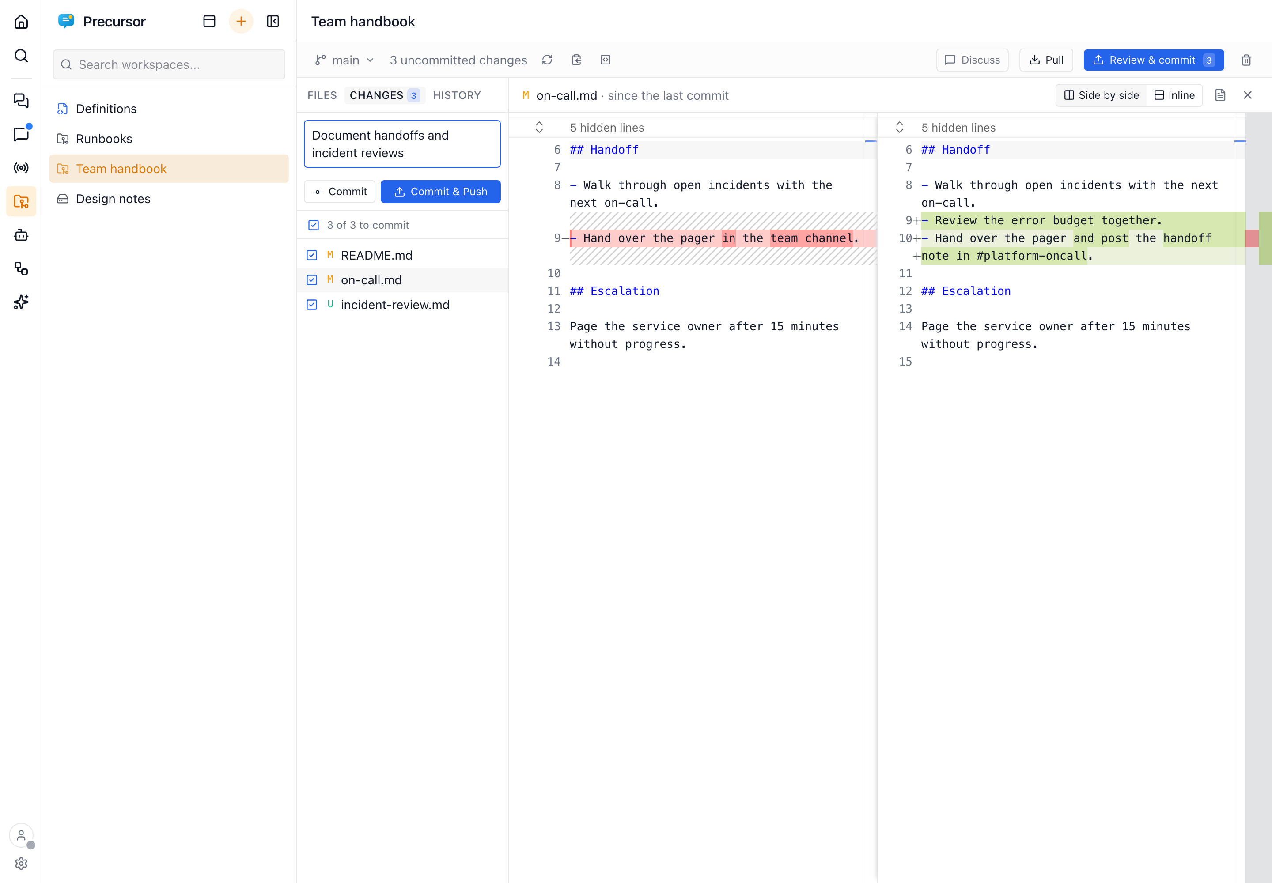
Task: Expand hidden lines in the right diff pane
Action: 900,127
